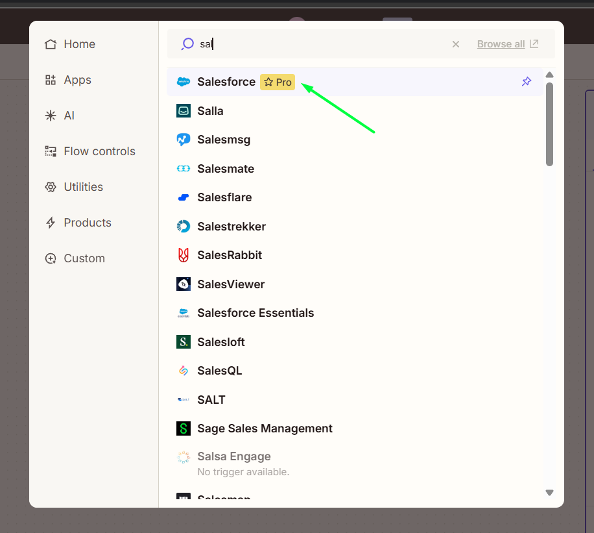Screen dimensions: 594x533
Task: Click the SALT app logo
Action: coord(184,399)
